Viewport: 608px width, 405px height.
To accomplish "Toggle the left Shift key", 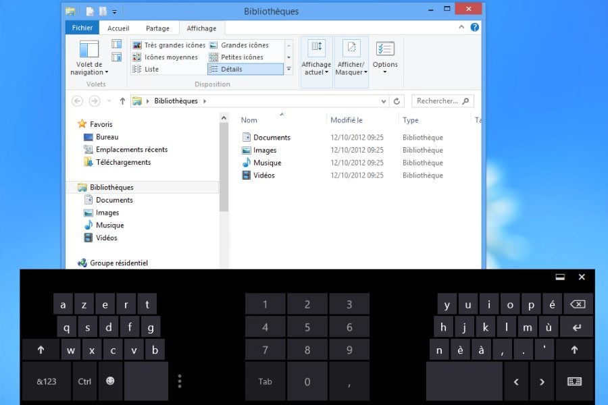I will 41,350.
